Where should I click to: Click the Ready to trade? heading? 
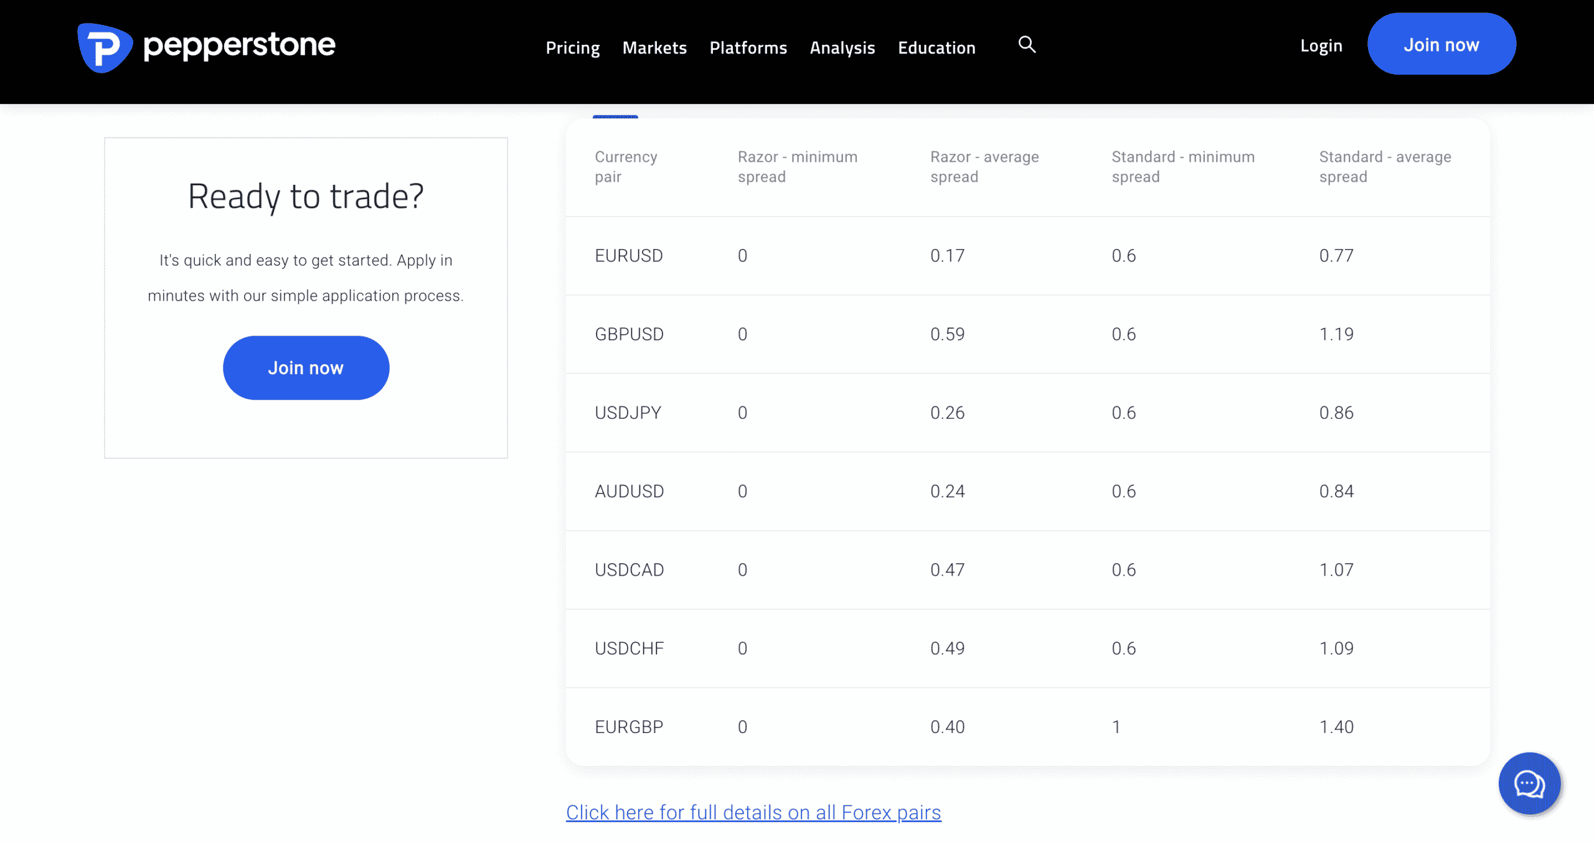point(306,197)
